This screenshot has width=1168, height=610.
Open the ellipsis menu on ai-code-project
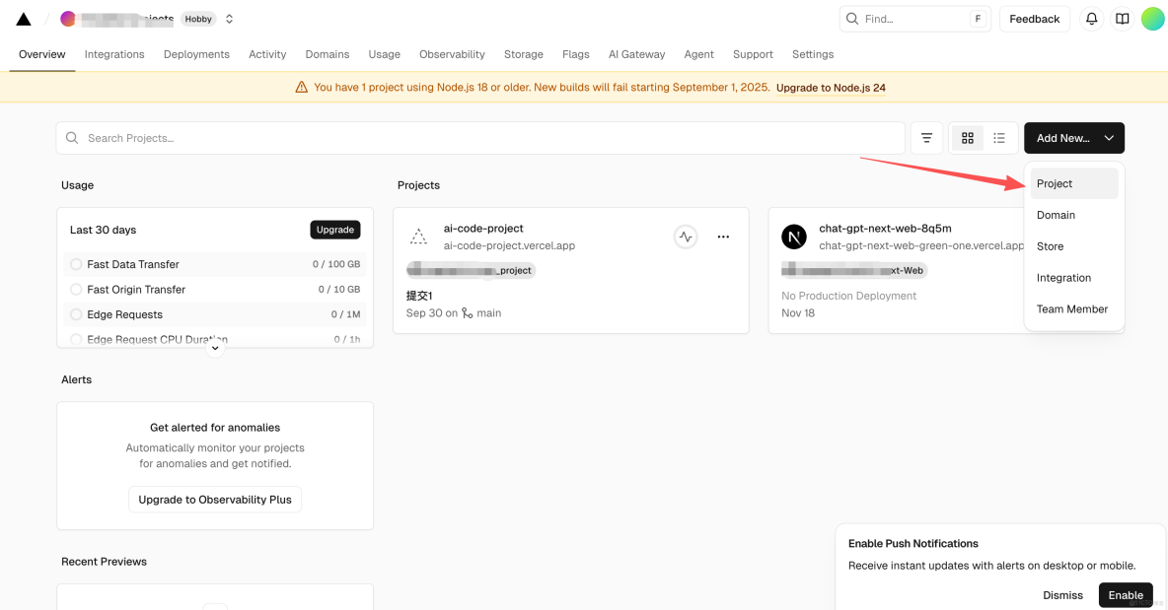pyautogui.click(x=723, y=237)
